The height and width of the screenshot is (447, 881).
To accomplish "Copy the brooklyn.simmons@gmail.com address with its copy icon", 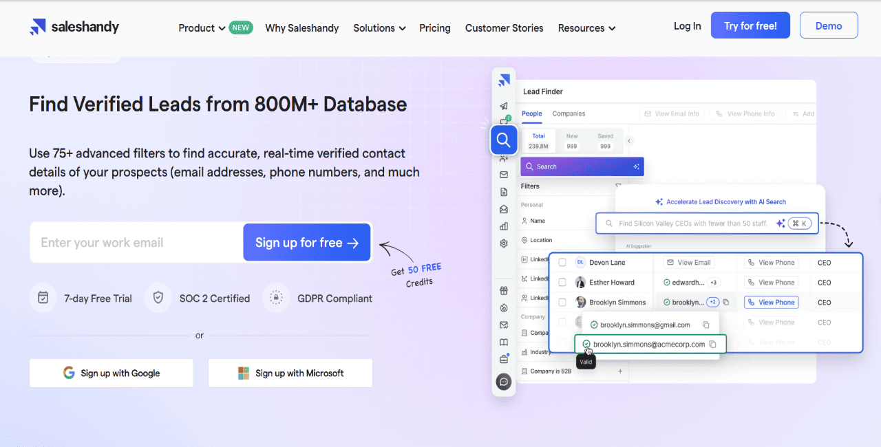I will 705,325.
